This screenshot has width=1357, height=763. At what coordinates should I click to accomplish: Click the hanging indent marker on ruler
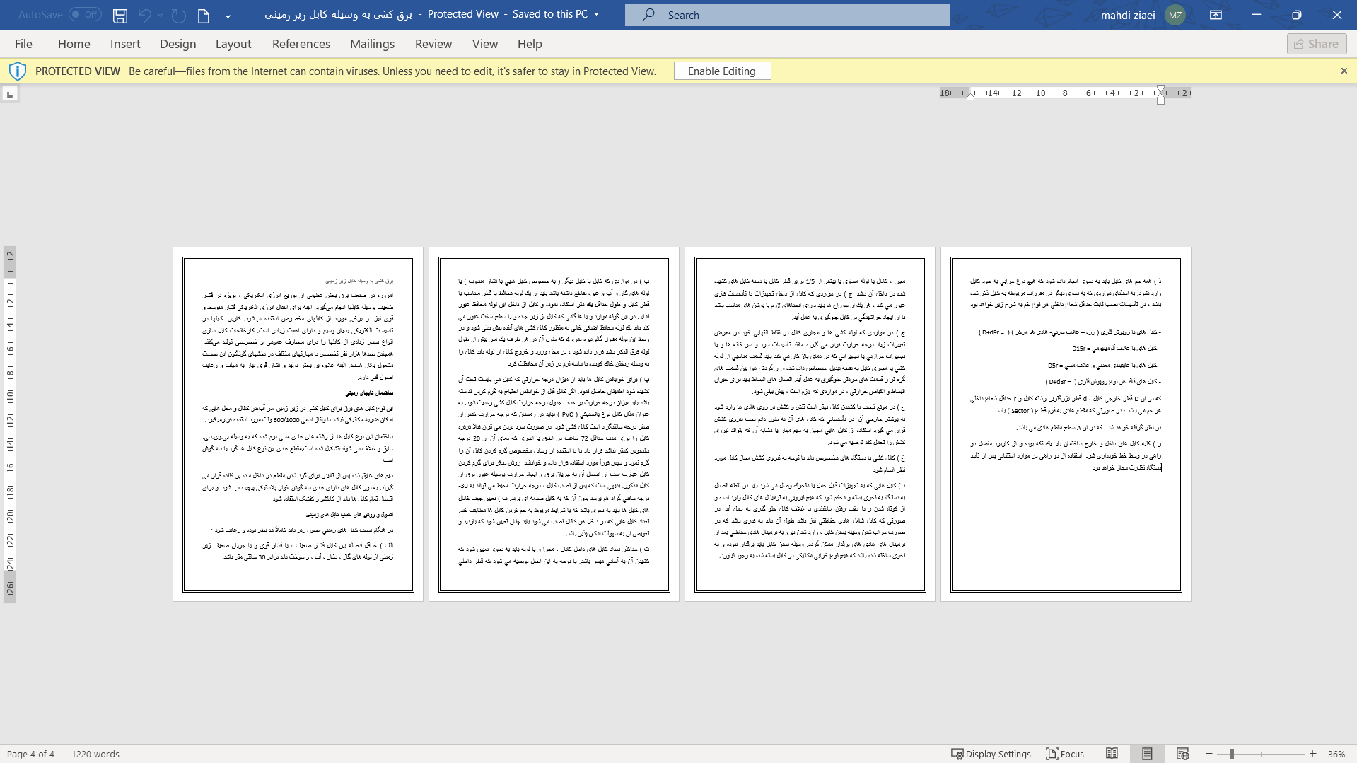1160,98
